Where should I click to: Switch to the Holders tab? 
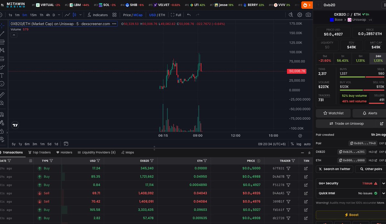click(x=64, y=152)
